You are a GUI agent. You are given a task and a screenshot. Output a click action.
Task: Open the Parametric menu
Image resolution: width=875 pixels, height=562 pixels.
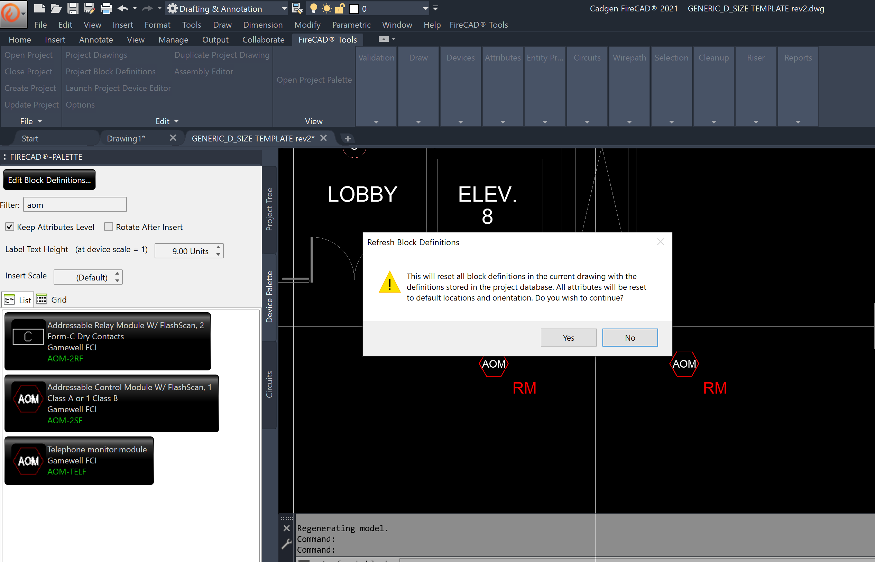point(351,25)
